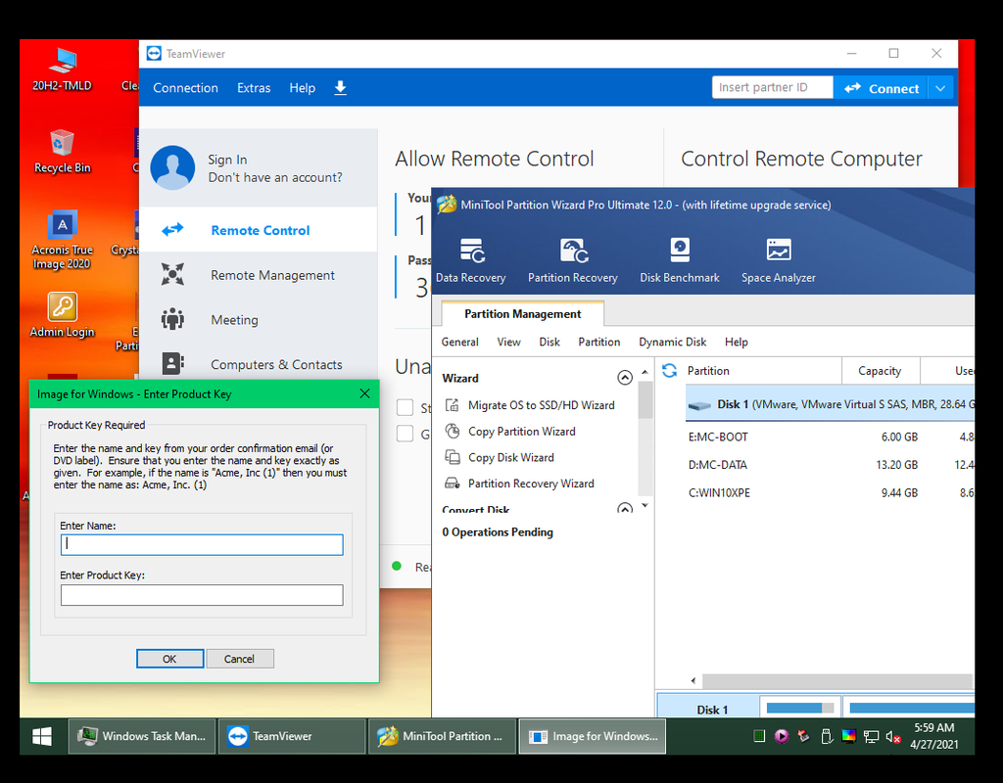Click the TeamViewer title bar logo
The width and height of the screenshot is (1003, 783).
click(154, 54)
